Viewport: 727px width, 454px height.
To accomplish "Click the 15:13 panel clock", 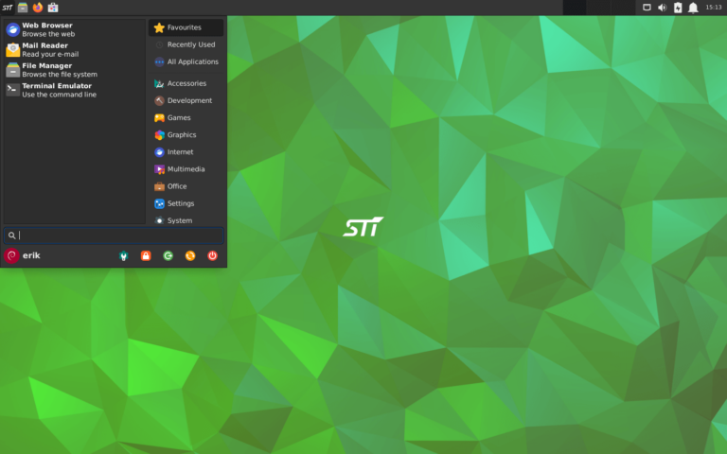I will pyautogui.click(x=714, y=8).
